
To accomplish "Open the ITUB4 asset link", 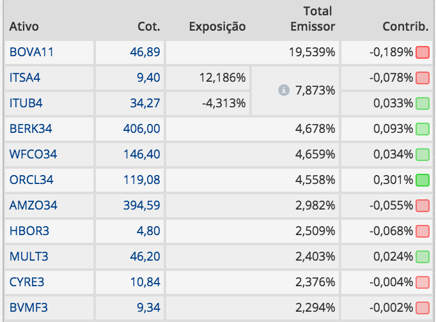I will click(x=26, y=103).
